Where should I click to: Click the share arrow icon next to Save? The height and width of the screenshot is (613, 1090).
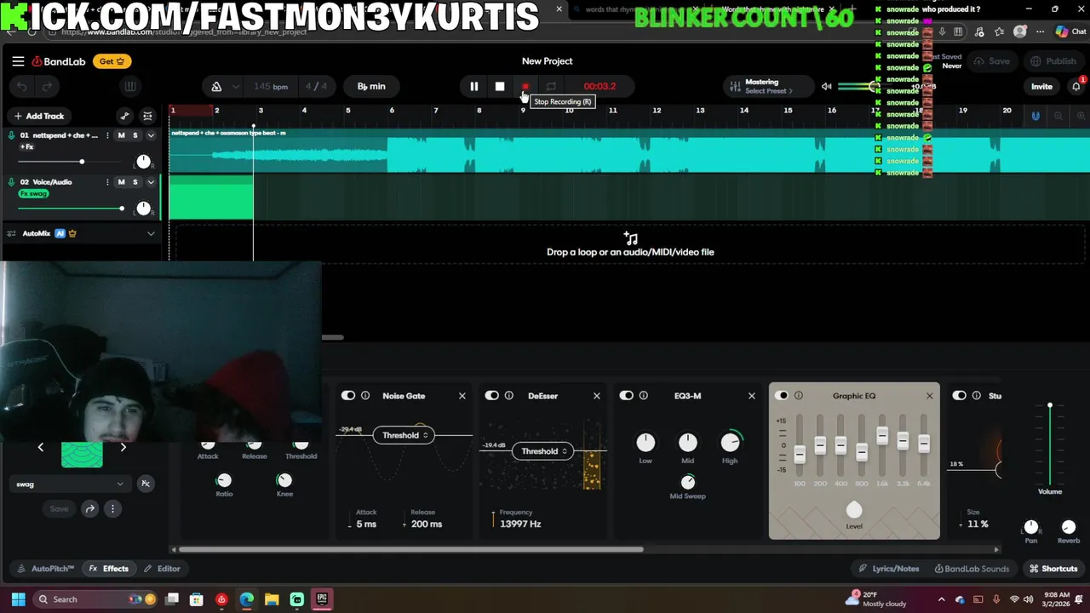pyautogui.click(x=90, y=509)
